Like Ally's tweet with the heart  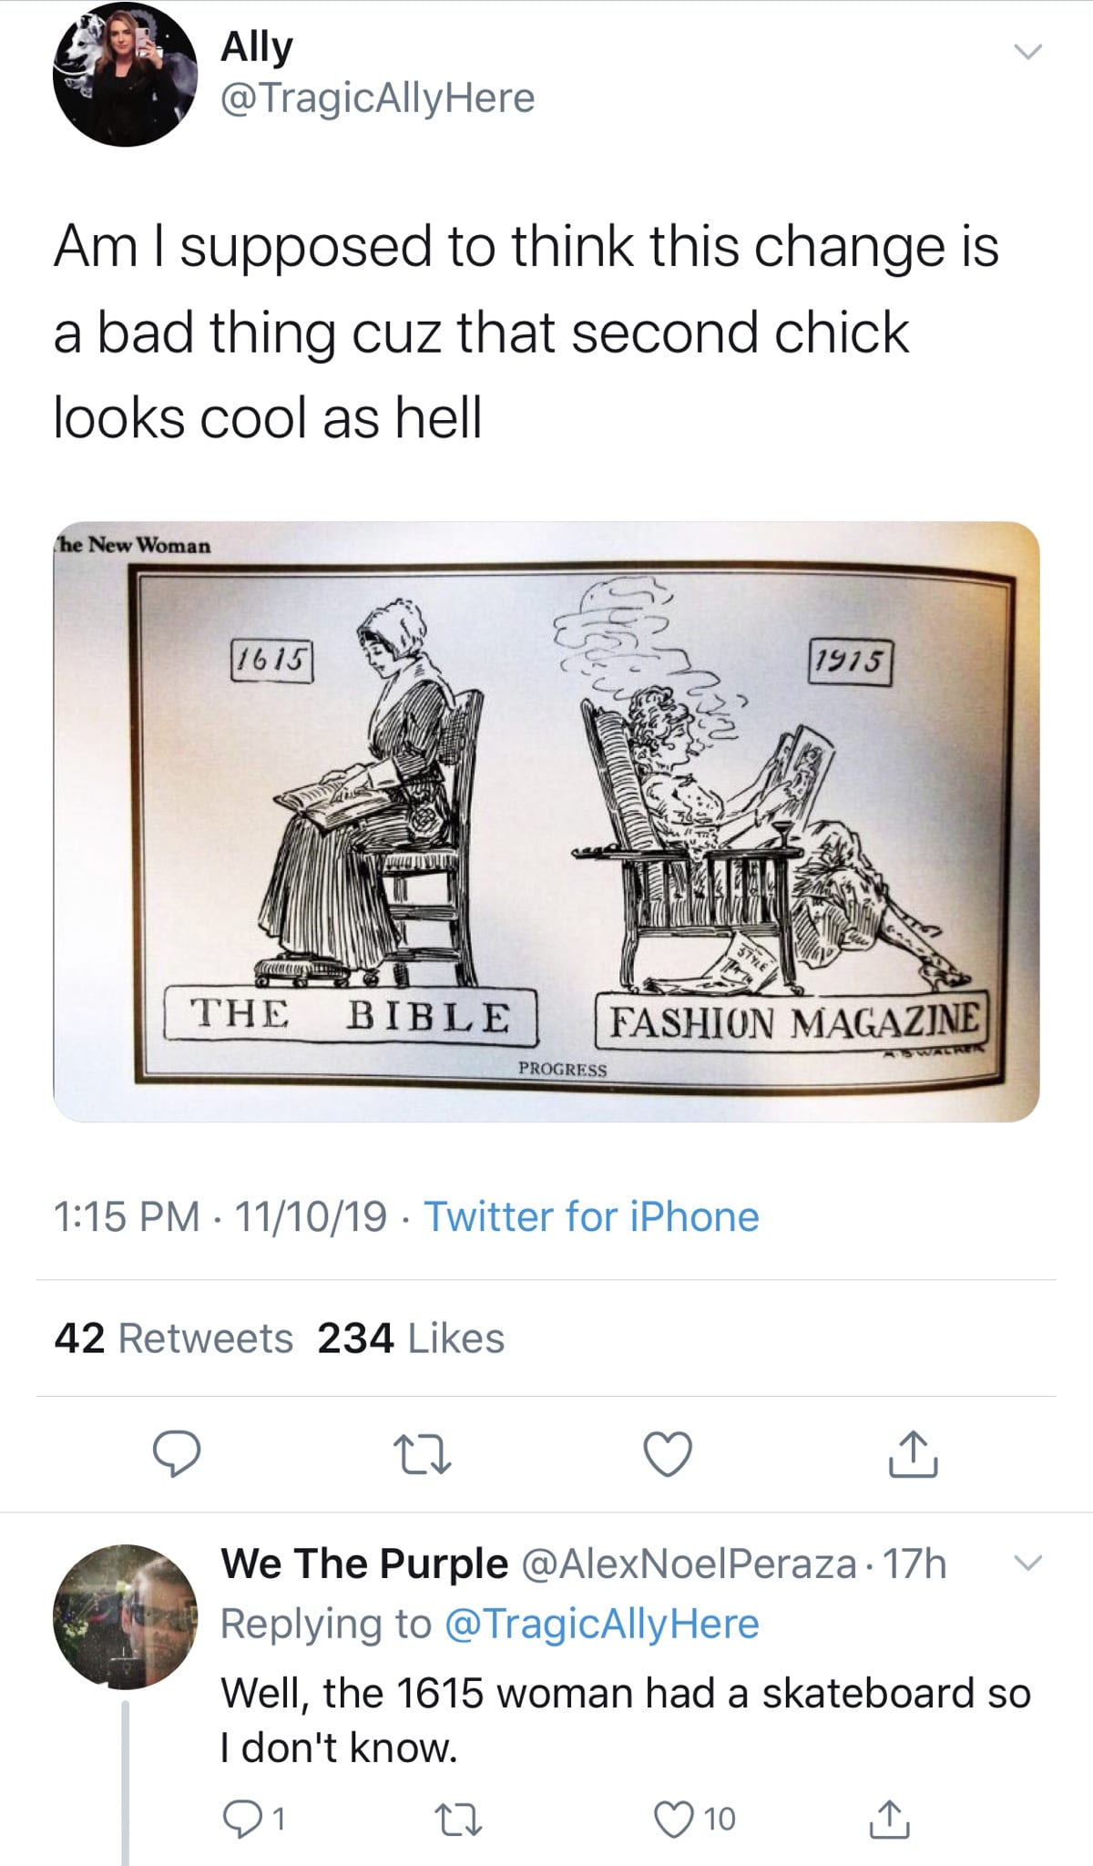(x=668, y=1453)
